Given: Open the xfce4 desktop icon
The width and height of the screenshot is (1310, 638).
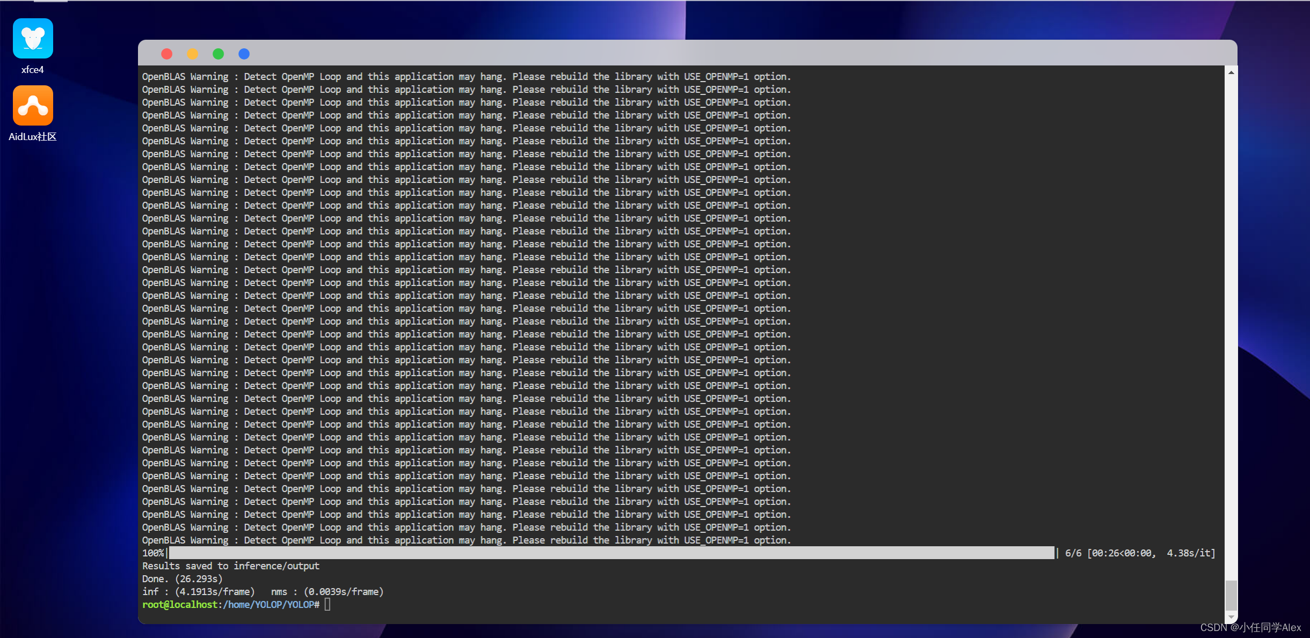Looking at the screenshot, I should tap(33, 39).
